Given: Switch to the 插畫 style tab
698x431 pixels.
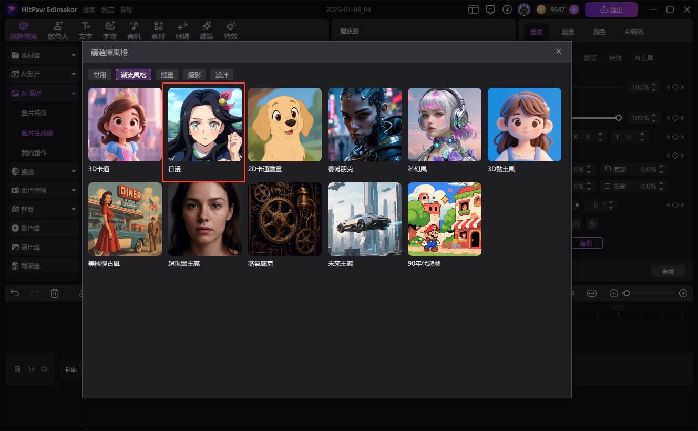Looking at the screenshot, I should [167, 75].
